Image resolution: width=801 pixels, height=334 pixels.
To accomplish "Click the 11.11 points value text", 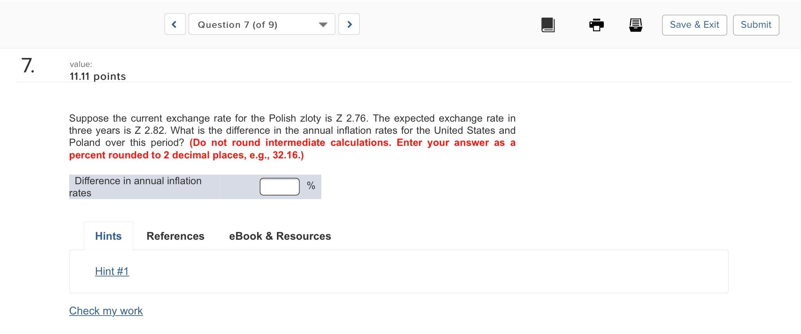I will pyautogui.click(x=97, y=76).
